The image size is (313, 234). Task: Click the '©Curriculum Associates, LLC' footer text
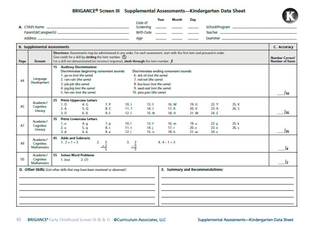coord(140,220)
